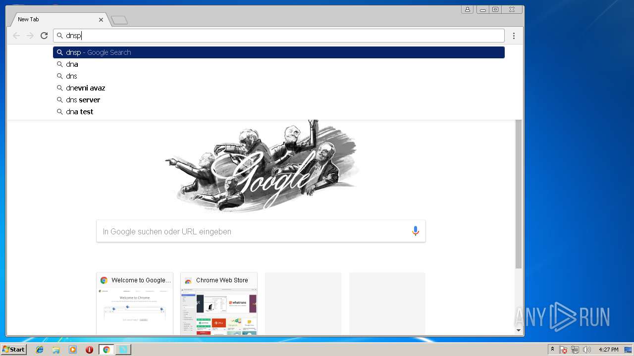The height and width of the screenshot is (356, 634).
Task: Open a new tab with the tab button
Action: click(119, 20)
